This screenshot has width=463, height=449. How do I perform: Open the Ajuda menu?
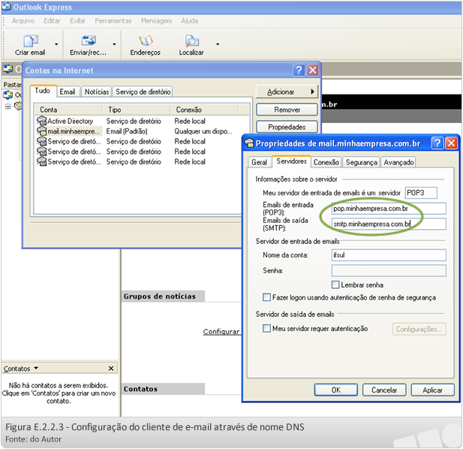click(190, 21)
